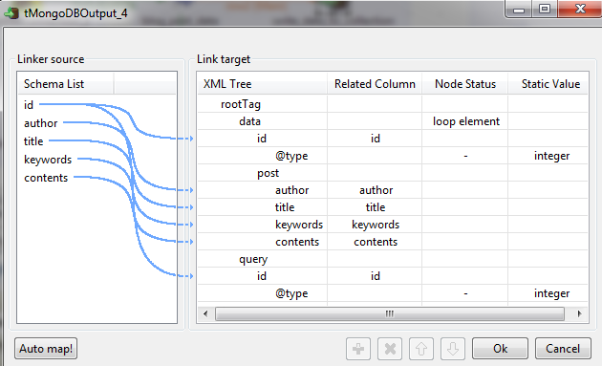Image resolution: width=602 pixels, height=366 pixels.
Task: Select the id node under data
Action: (x=262, y=139)
